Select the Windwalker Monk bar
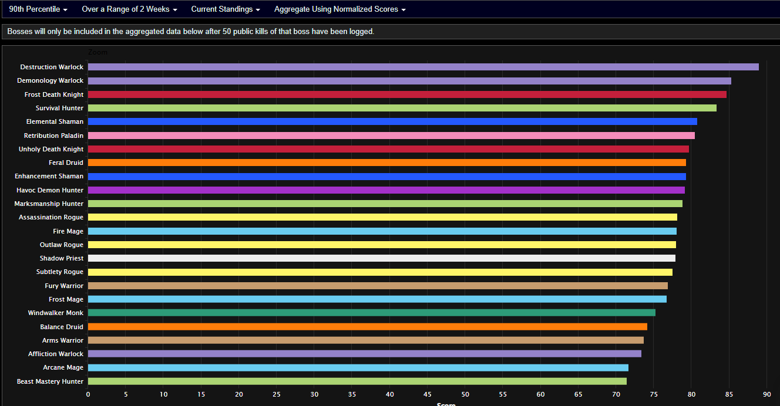Viewport: 780px width, 406px height. click(372, 313)
